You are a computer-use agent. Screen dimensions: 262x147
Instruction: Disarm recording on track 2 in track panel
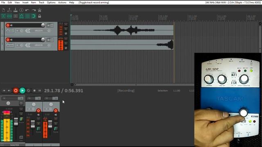click(x=8, y=40)
